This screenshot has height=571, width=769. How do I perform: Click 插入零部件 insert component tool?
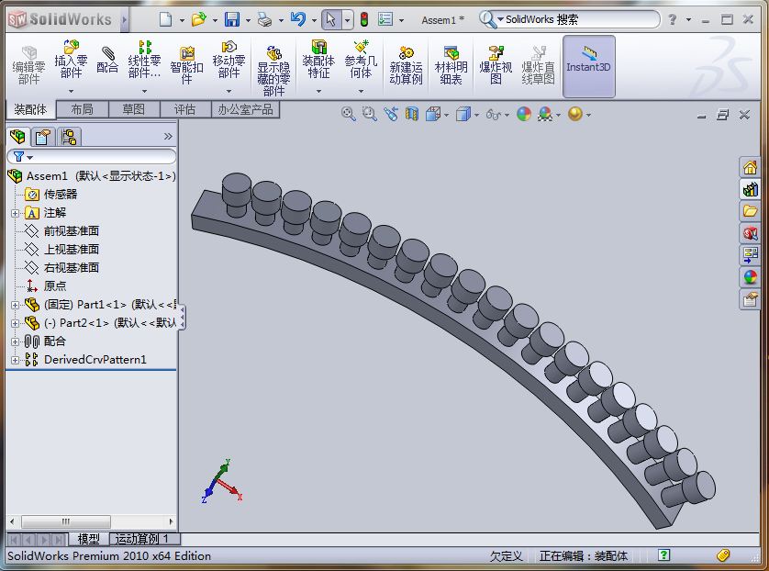pyautogui.click(x=71, y=61)
